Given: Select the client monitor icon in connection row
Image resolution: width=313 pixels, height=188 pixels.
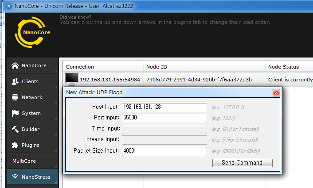Looking at the screenshot, I should tap(72, 79).
